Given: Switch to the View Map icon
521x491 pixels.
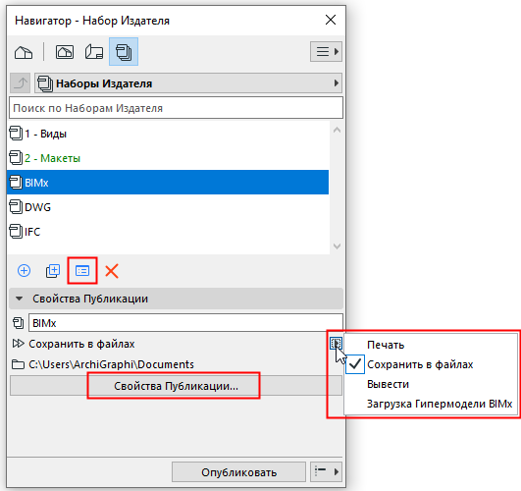Looking at the screenshot, I should (65, 52).
